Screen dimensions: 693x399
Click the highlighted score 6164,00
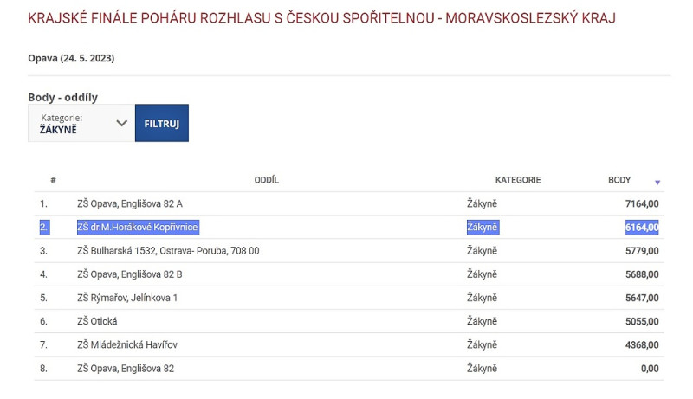click(642, 228)
